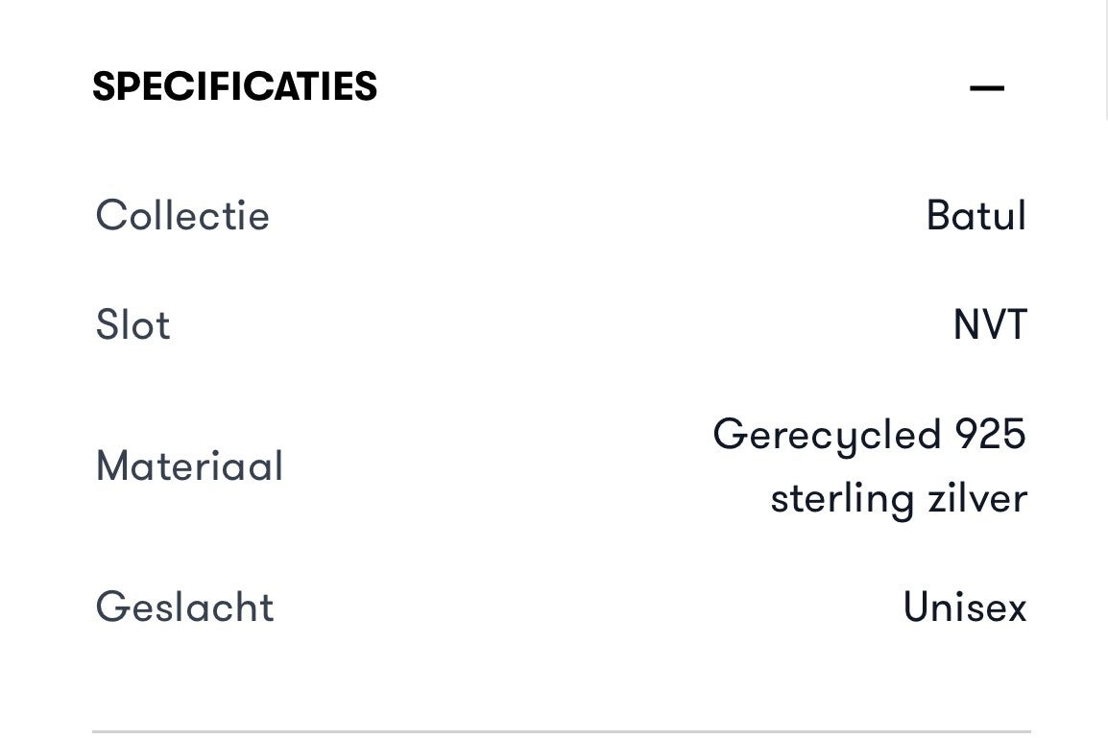Image resolution: width=1108 pixels, height=739 pixels.
Task: Select the Batul collection value
Action: (x=976, y=215)
